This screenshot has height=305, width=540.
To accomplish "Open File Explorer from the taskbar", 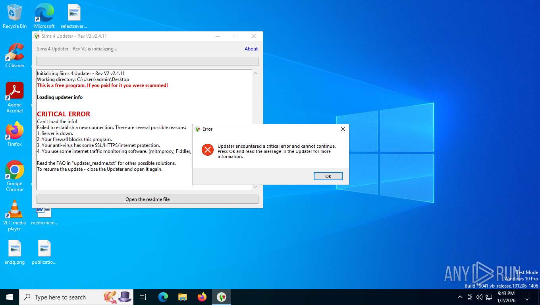I will (183, 297).
